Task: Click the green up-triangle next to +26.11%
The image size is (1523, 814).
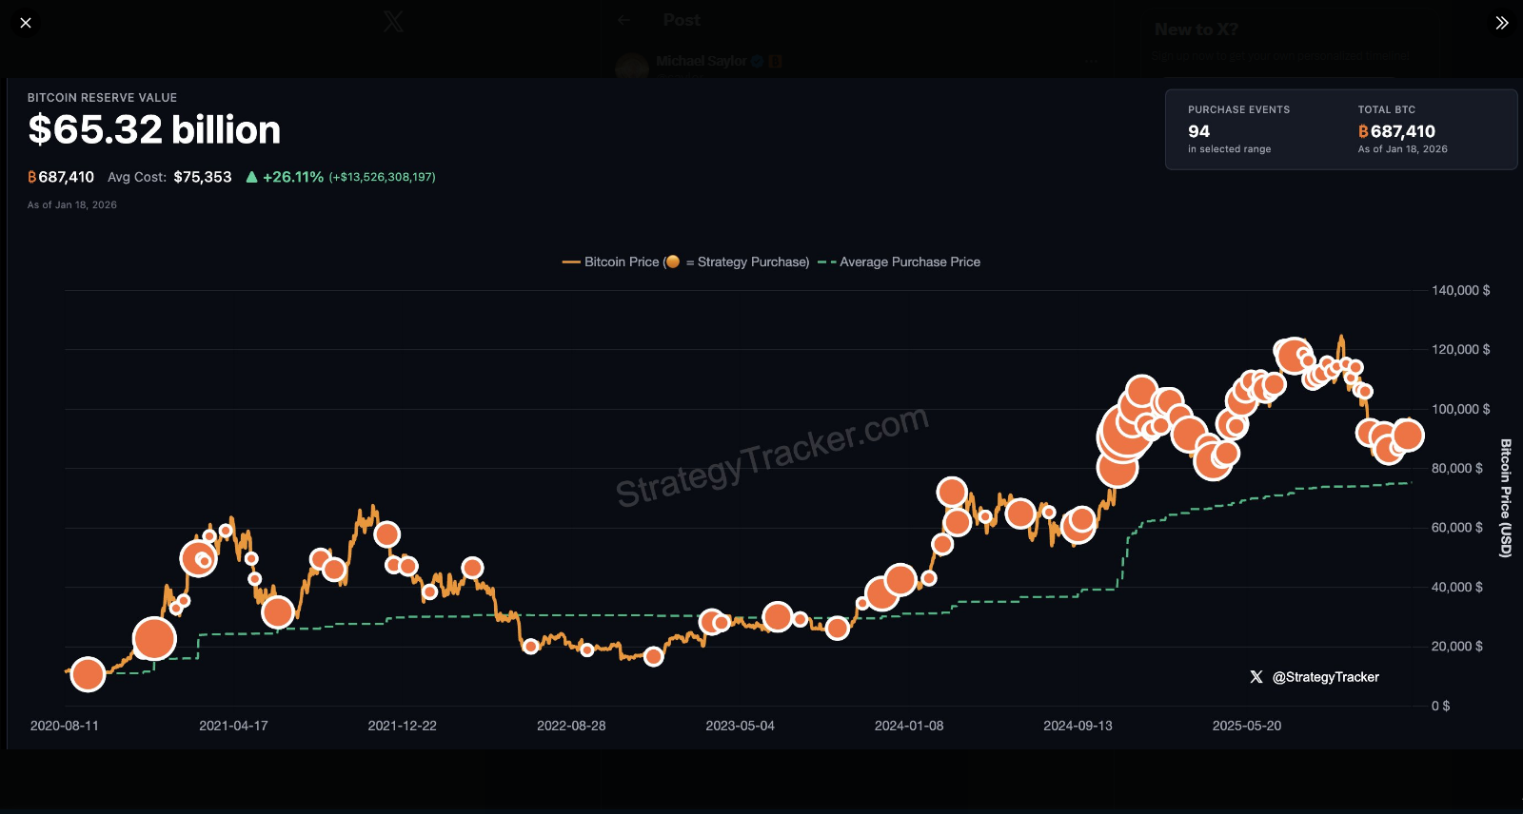Action: [251, 177]
